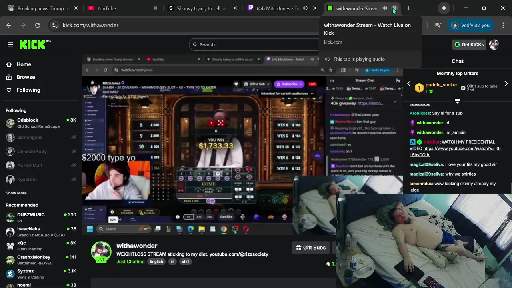This screenshot has width=512, height=288.
Task: View site information icon beside kick.com URL
Action: [x=55, y=25]
